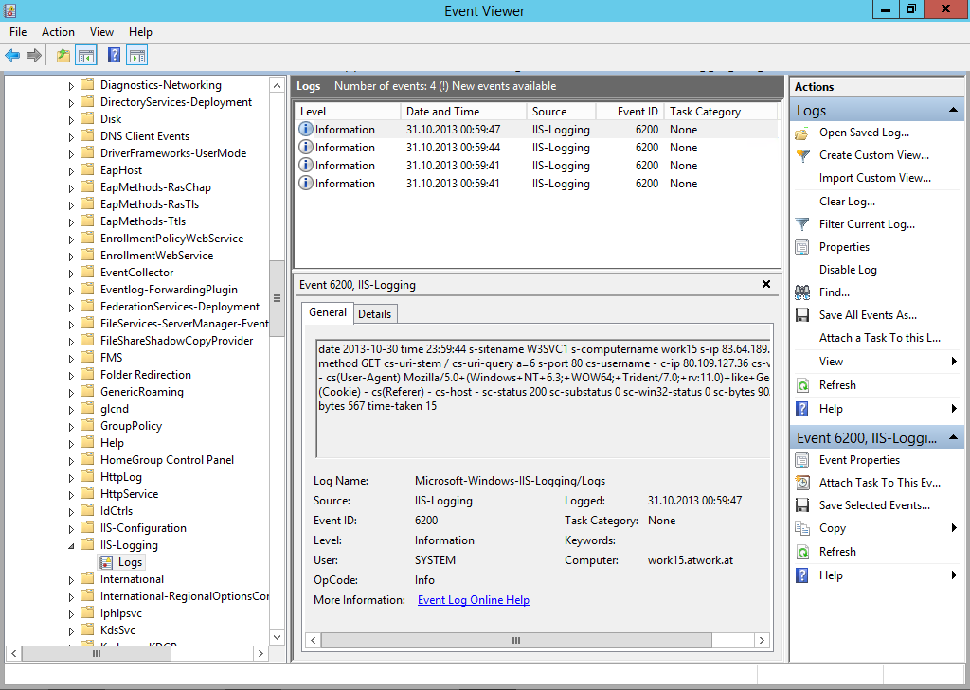Select the Logs item under IIS-Logging
970x690 pixels.
(x=130, y=562)
